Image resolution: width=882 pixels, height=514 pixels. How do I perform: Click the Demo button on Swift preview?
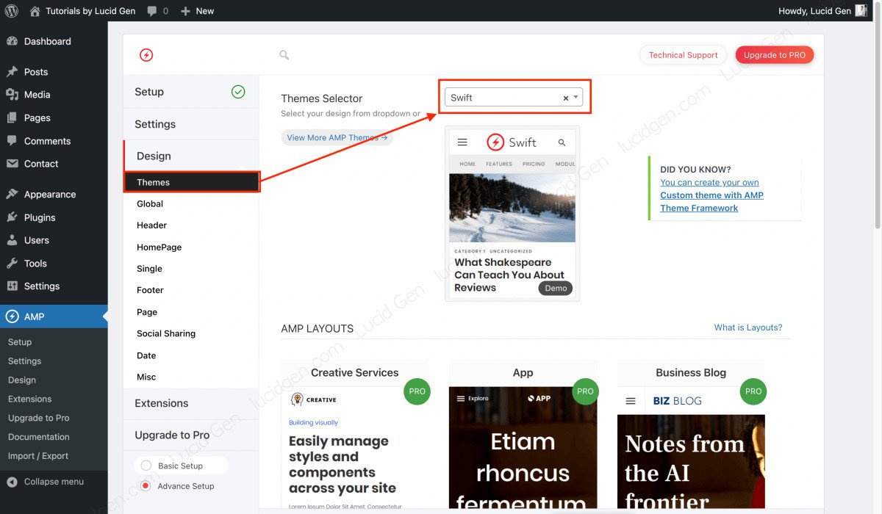click(556, 288)
